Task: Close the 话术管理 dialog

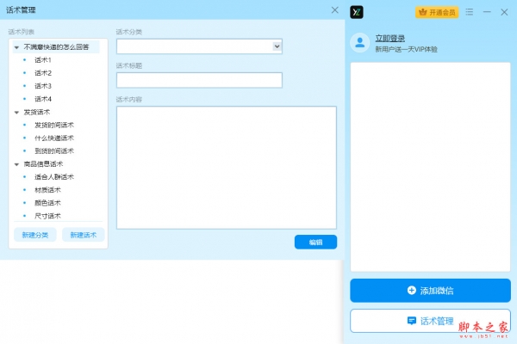Action: pos(335,10)
